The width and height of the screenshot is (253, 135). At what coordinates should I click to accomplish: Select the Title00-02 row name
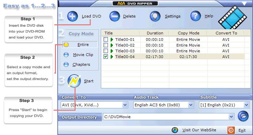pos(125,45)
